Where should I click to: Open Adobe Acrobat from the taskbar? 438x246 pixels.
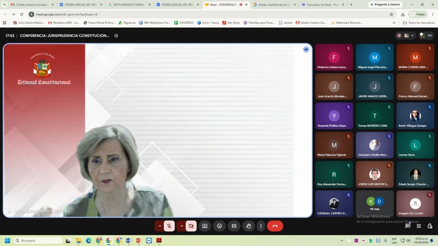click(x=159, y=241)
